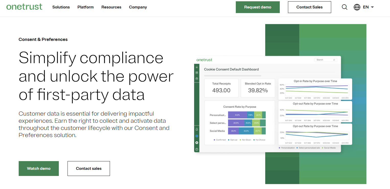Screen dimensions: 390x189
Task: Click the Cookie Consent Default Dashboard title
Action: pos(231,69)
